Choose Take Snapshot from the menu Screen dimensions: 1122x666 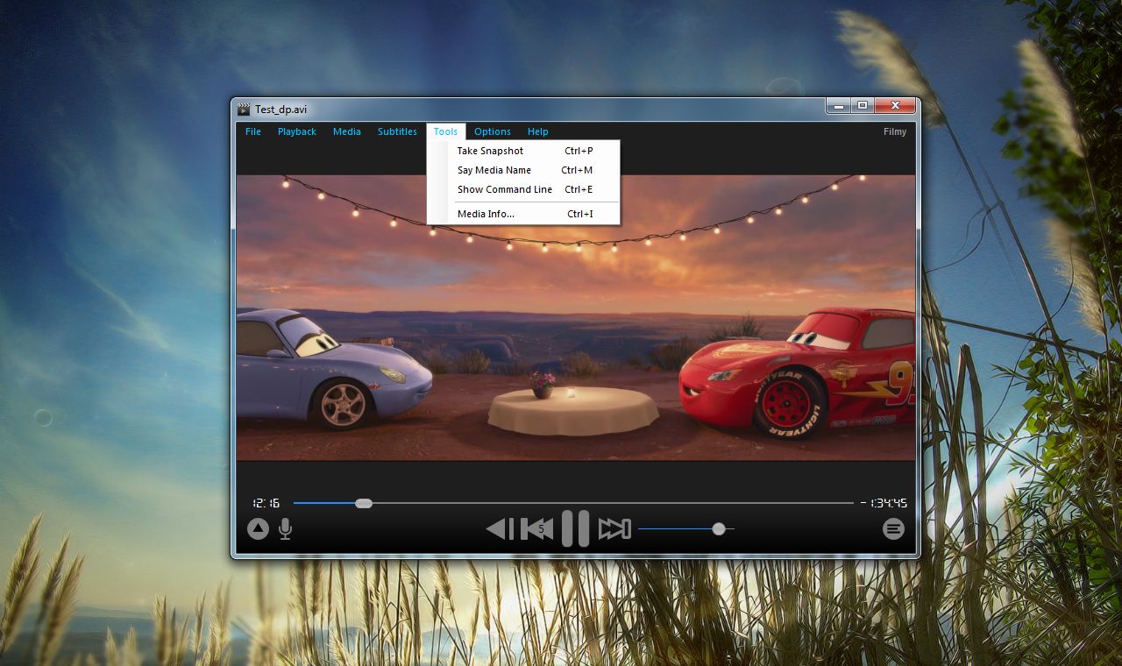coord(523,151)
